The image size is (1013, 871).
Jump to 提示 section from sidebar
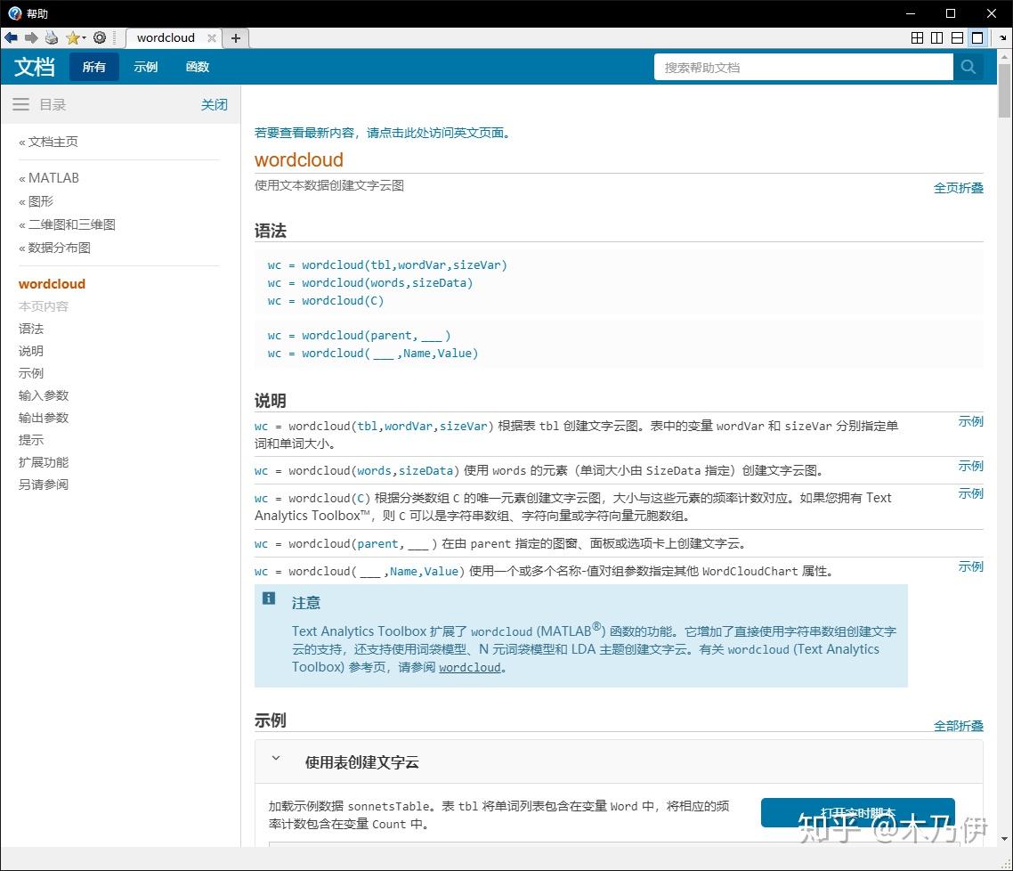tap(31, 439)
